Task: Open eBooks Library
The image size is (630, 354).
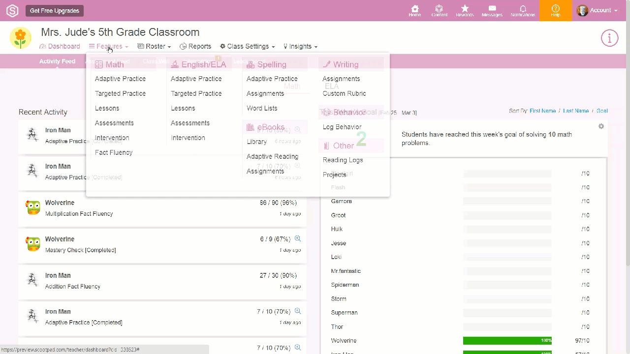Action: coord(256,142)
